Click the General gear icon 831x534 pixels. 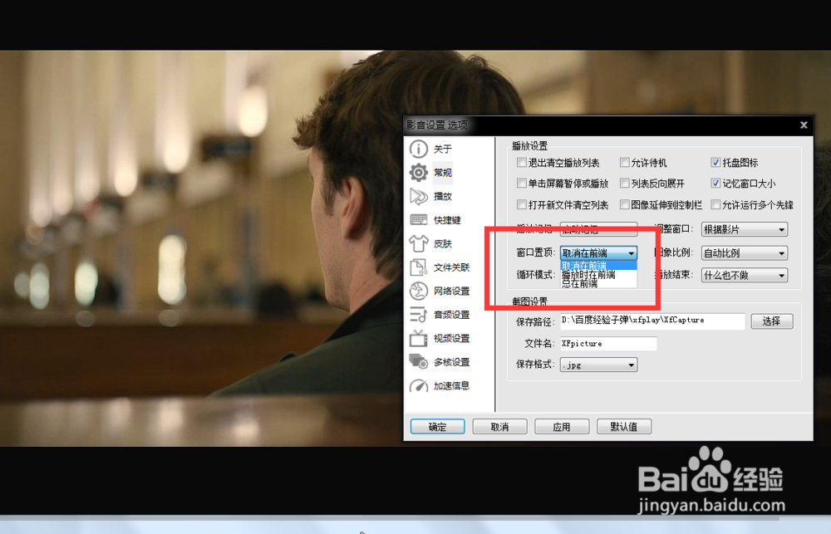pos(419,172)
